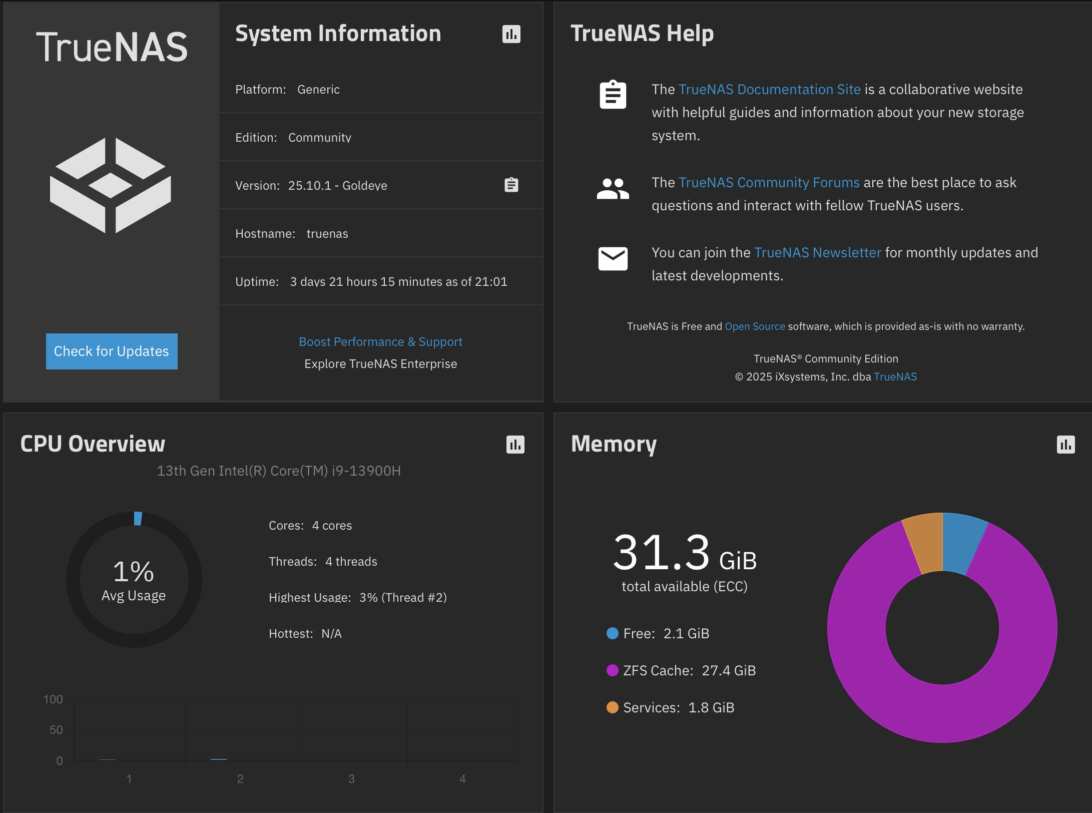This screenshot has height=813, width=1092.
Task: Click the TrueNAS link in copyright line
Action: [895, 377]
